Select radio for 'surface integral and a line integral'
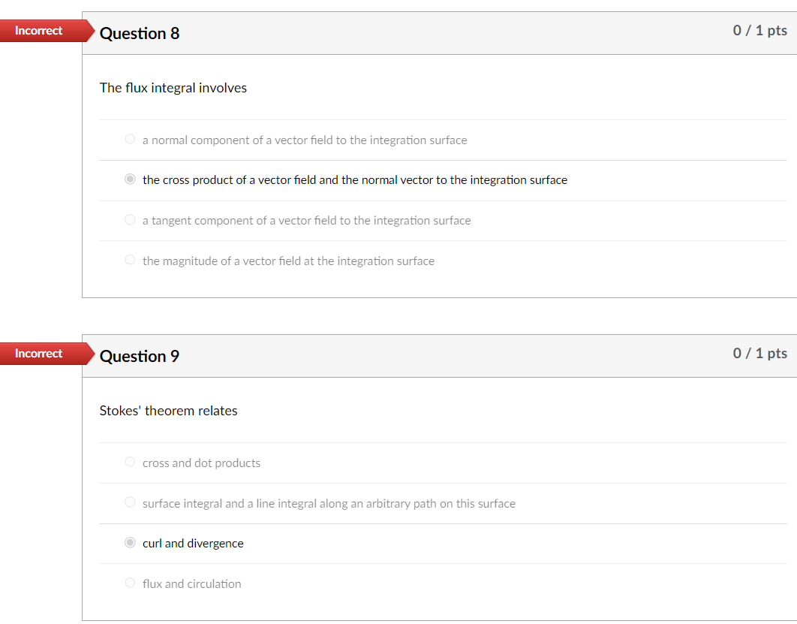Viewport: 797px width, 624px height. tap(130, 502)
